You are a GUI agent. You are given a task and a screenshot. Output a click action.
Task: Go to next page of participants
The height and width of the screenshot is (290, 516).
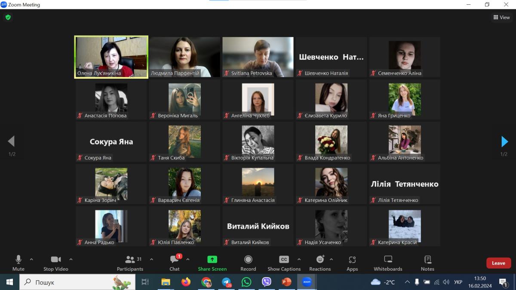(504, 141)
